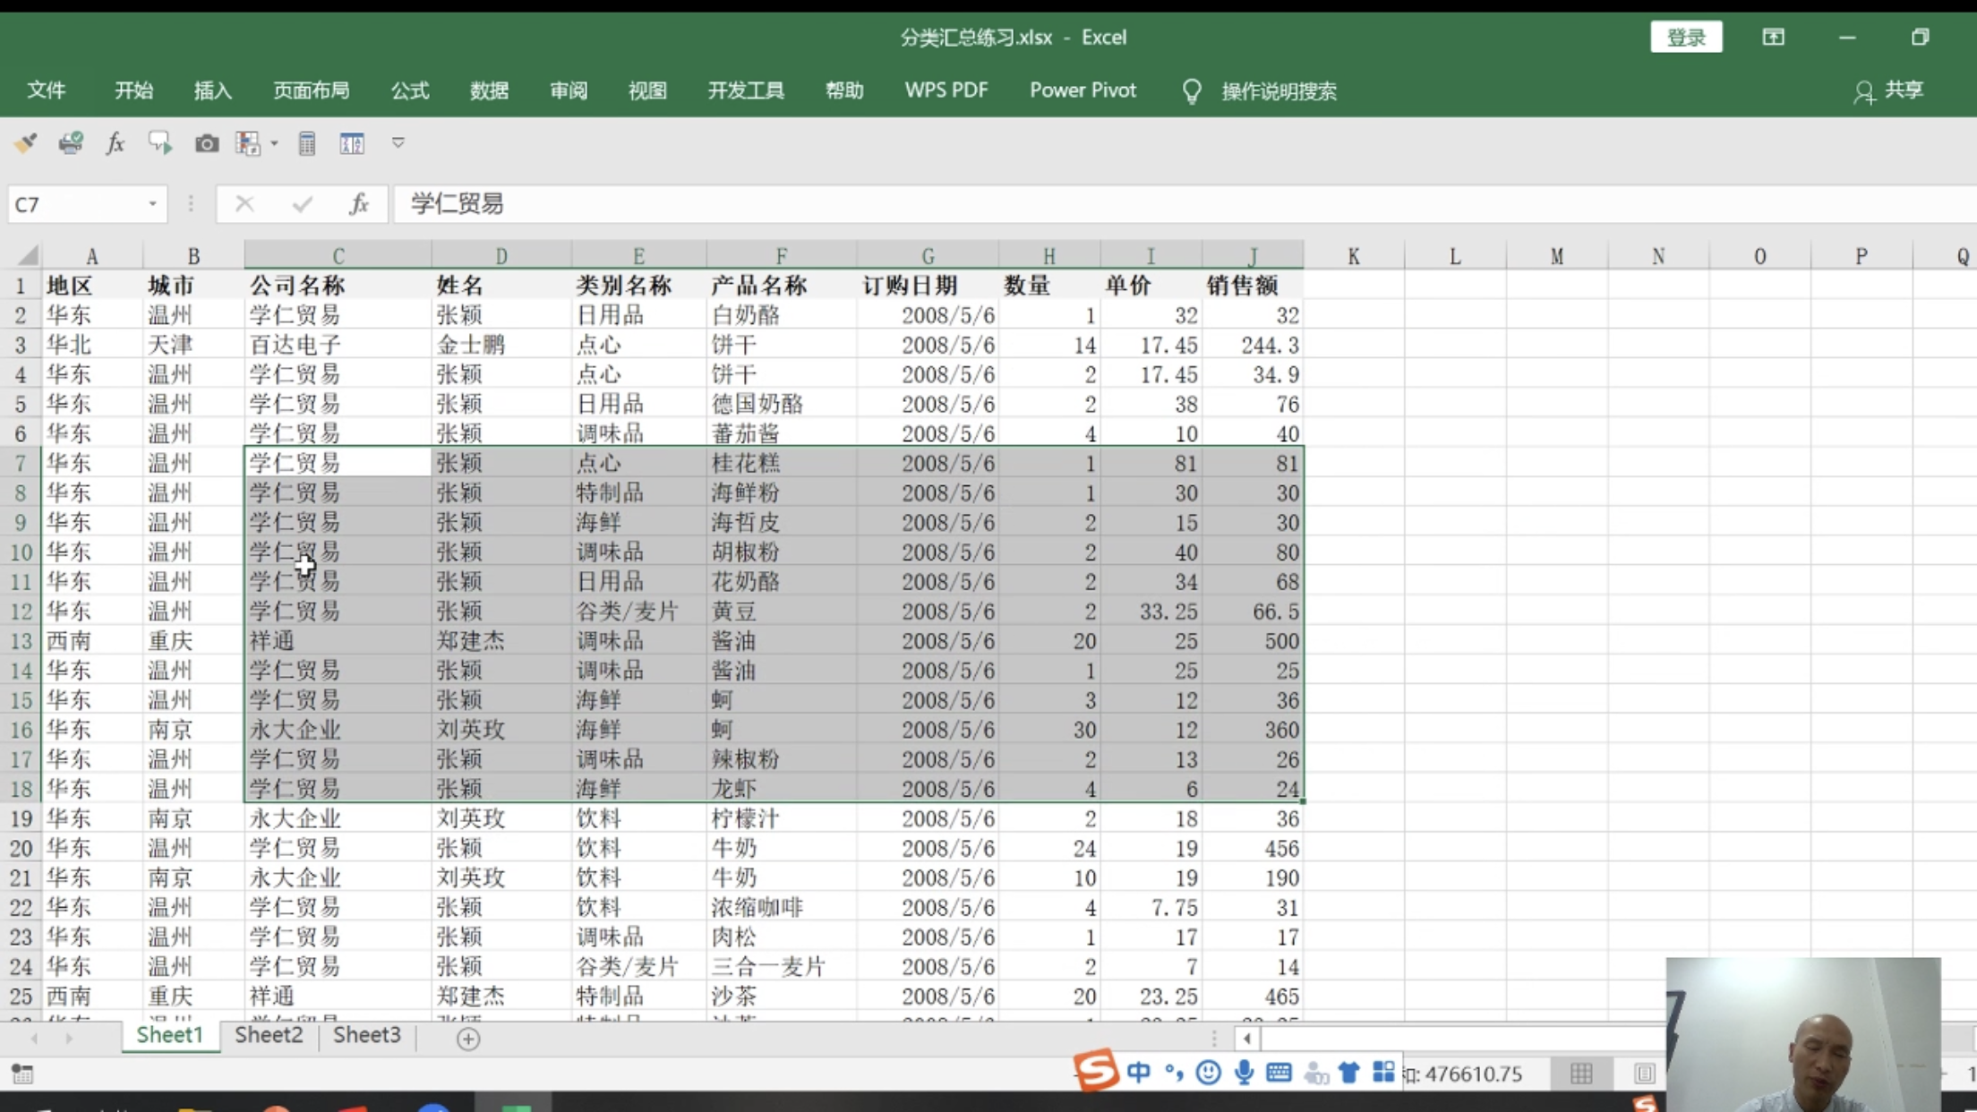Click the clear formatting brush icon

(x=25, y=143)
